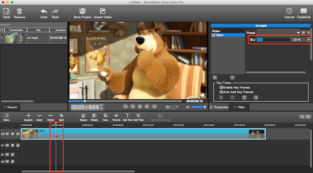Hide the V1 track with its eye icon
The width and height of the screenshot is (313, 173).
point(13,145)
